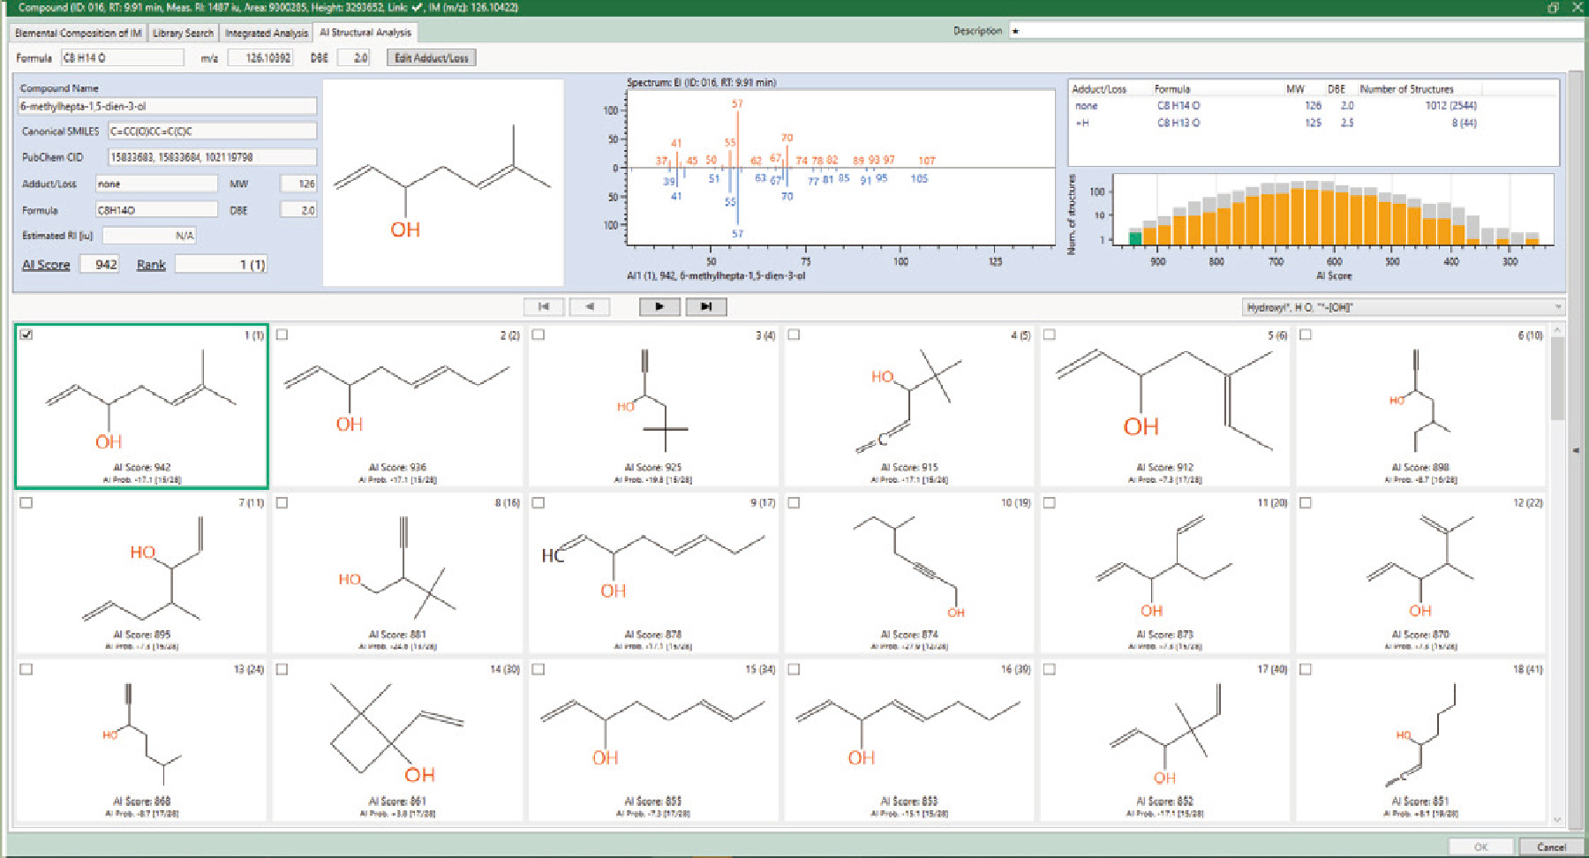This screenshot has width=1589, height=858.
Task: Click scroll-up arrow of structure grid
Action: pos(1557,330)
